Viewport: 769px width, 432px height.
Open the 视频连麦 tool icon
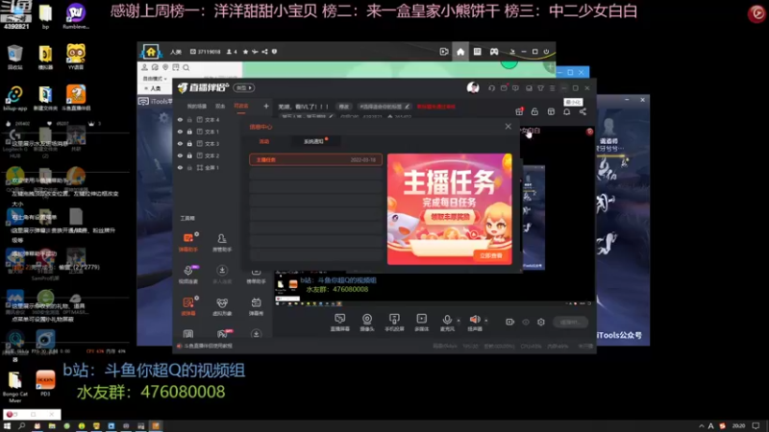pos(188,275)
